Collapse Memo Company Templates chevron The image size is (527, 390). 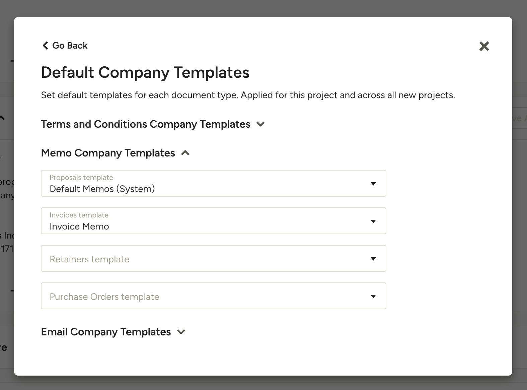click(185, 153)
